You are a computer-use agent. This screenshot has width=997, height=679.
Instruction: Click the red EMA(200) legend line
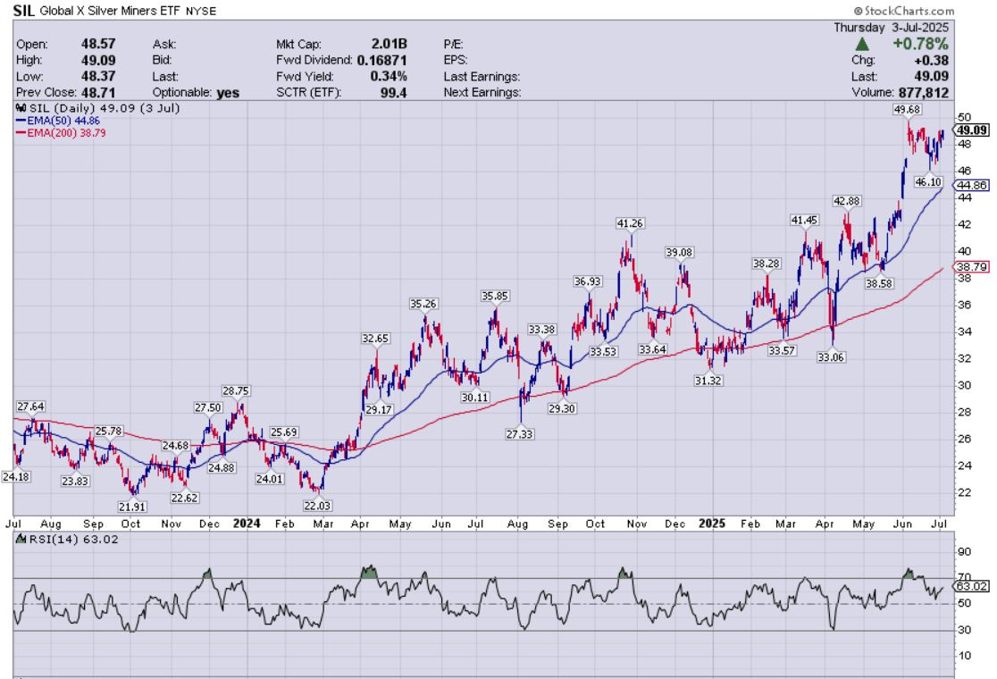(x=21, y=133)
